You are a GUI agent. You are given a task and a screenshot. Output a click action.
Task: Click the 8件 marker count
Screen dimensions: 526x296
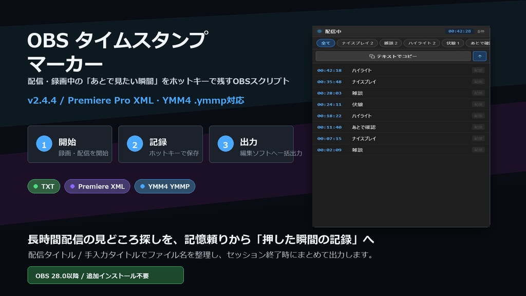click(481, 31)
